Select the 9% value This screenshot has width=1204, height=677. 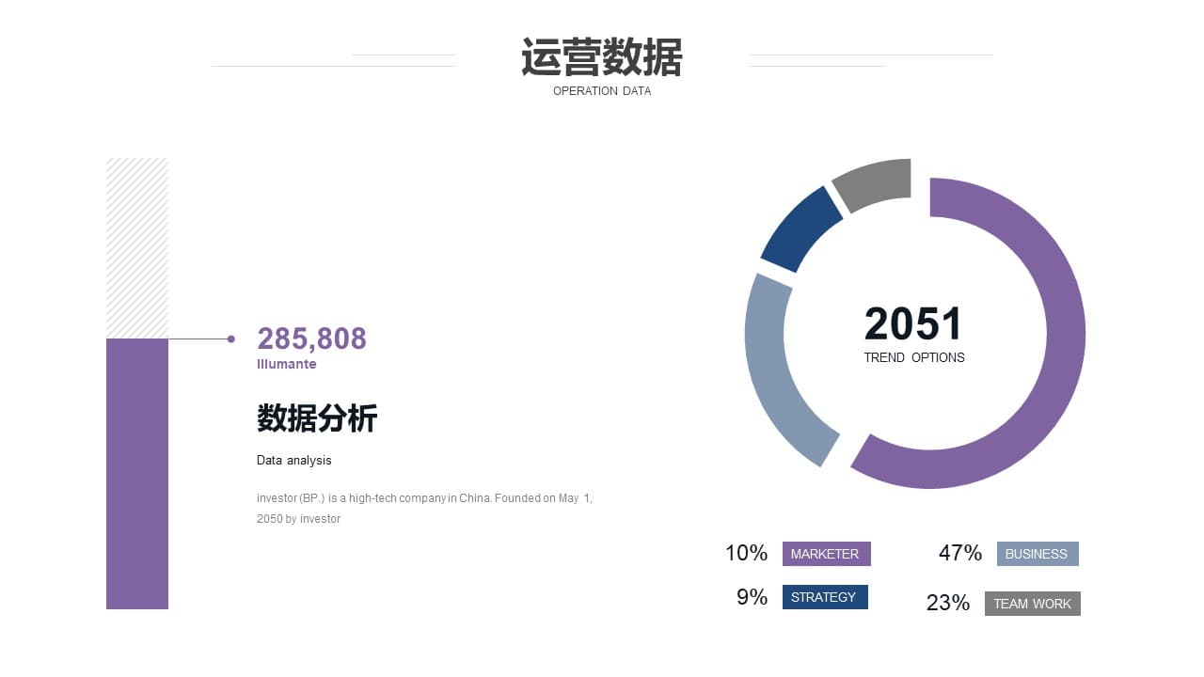click(x=752, y=597)
